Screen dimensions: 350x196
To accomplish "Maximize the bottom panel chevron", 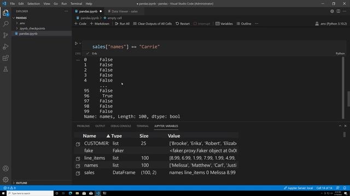I will tap(340, 126).
